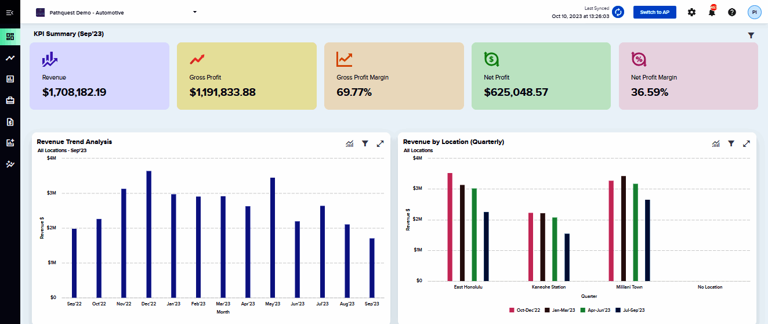Open the Pathquest Demo company dropdown
The height and width of the screenshot is (324, 768).
coord(117,12)
